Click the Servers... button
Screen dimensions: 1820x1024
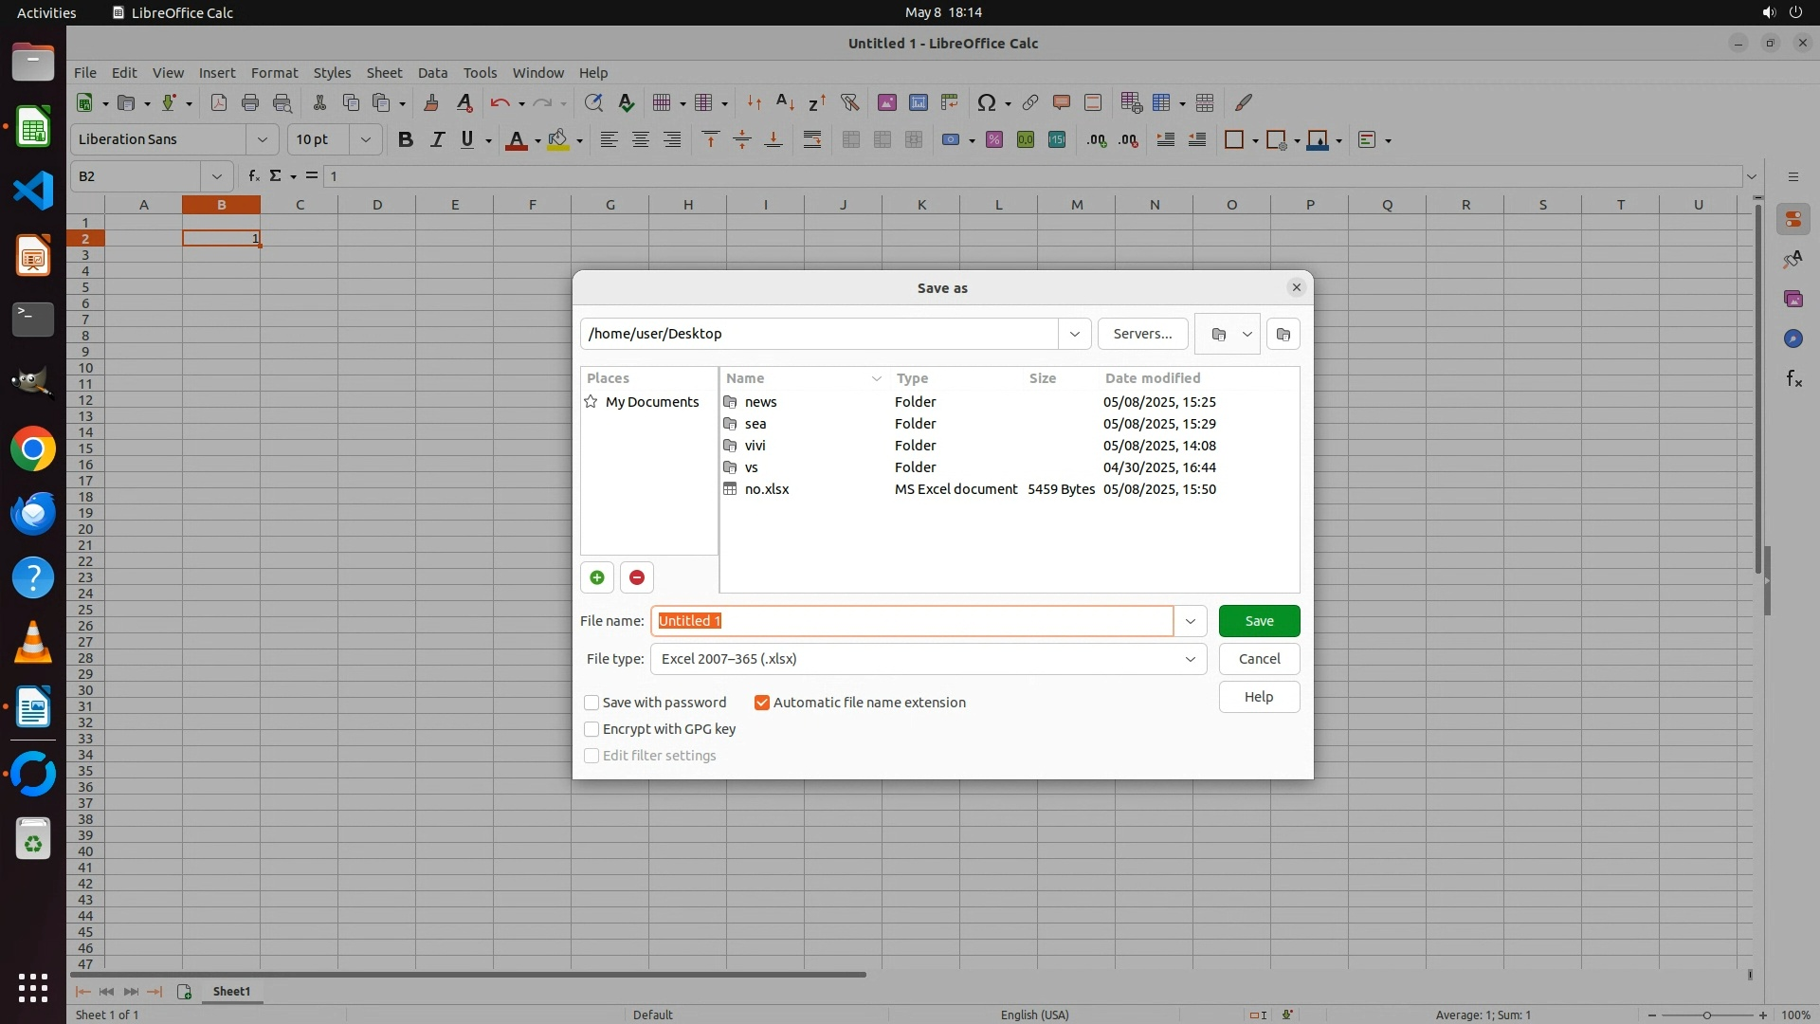tap(1142, 334)
